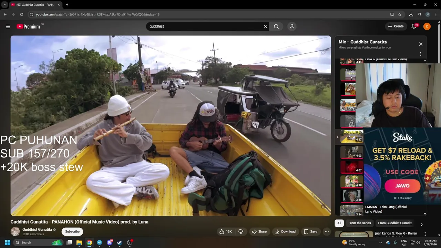Viewport: 441px width, 248px height.
Task: Open the Windows Start menu
Action: tap(7, 242)
